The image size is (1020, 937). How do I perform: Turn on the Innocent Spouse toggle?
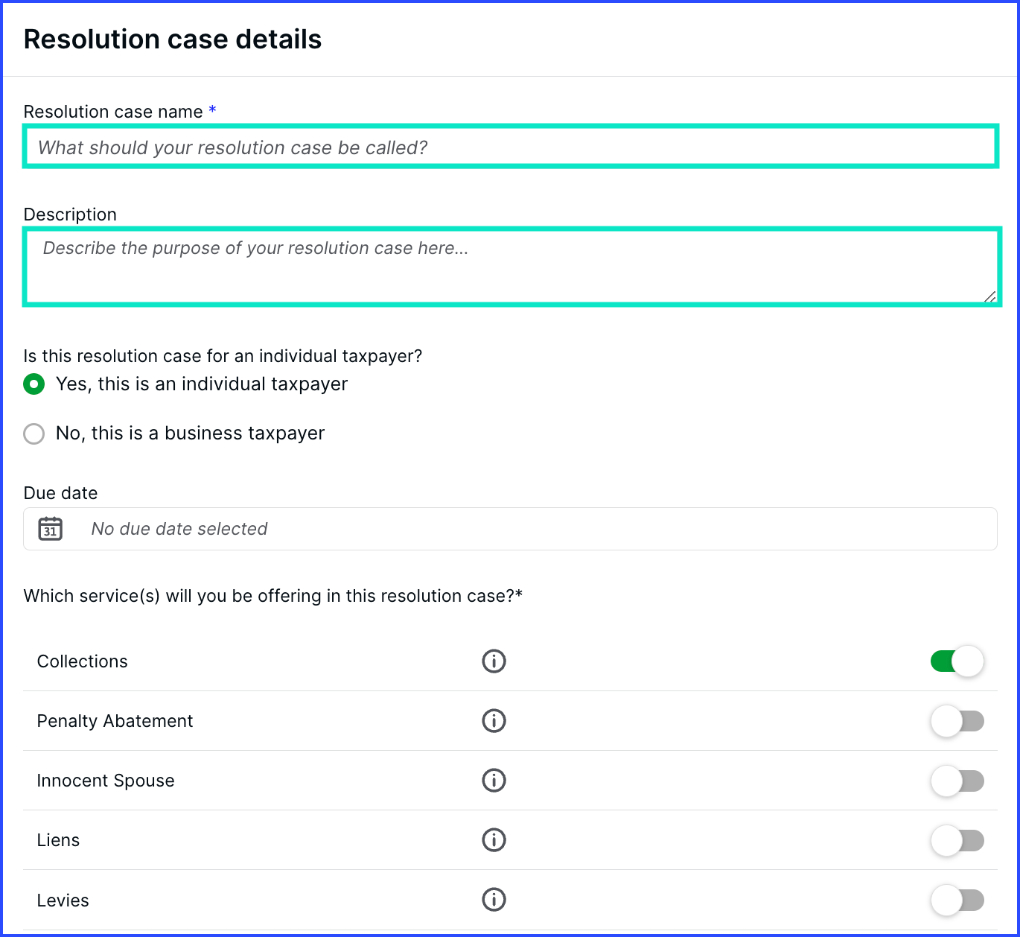[957, 780]
